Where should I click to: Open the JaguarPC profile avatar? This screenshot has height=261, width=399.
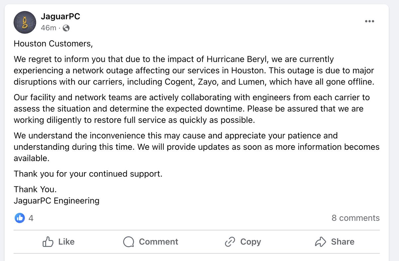[25, 22]
